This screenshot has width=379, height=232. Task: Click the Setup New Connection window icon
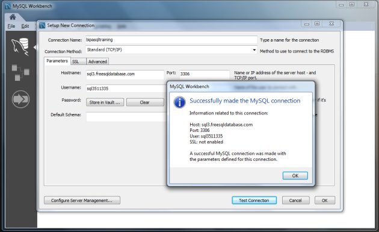tap(42, 25)
